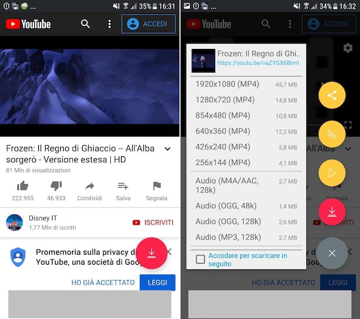Tap the Salva add-to-playlist icon

123,186
